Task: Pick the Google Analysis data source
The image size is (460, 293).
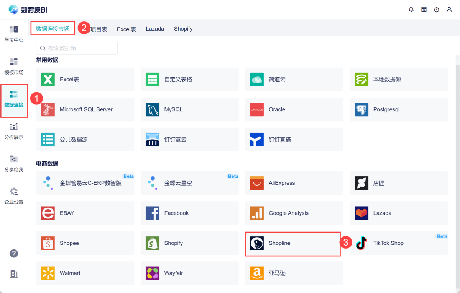Action: click(x=294, y=213)
